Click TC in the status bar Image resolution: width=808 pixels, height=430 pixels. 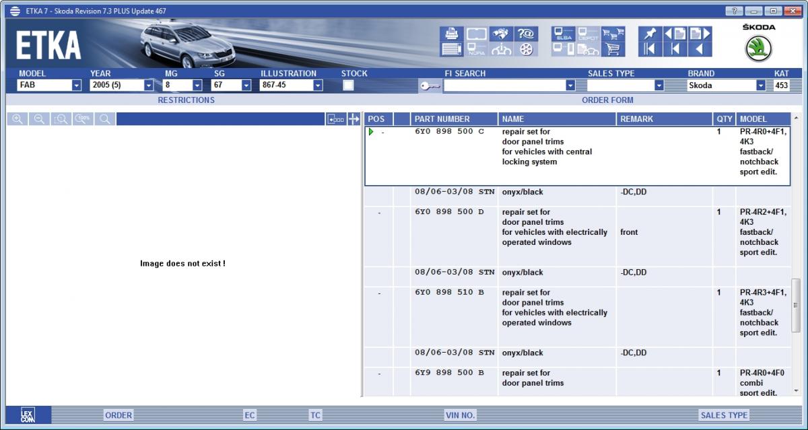pyautogui.click(x=315, y=415)
